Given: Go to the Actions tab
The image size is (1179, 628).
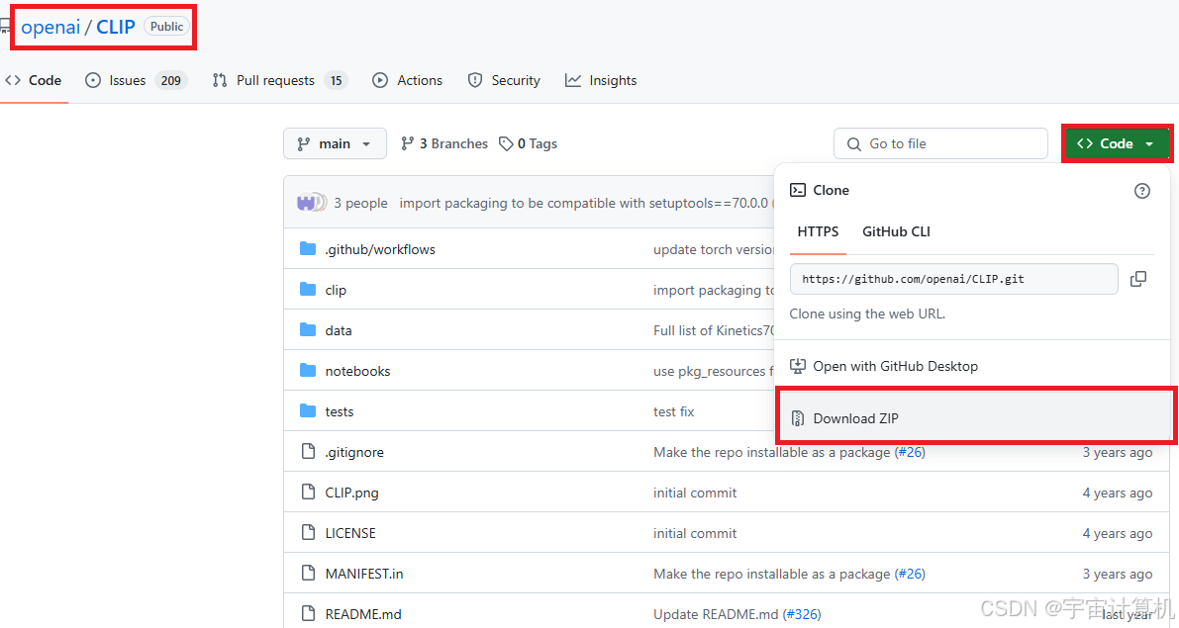Looking at the screenshot, I should coord(408,80).
